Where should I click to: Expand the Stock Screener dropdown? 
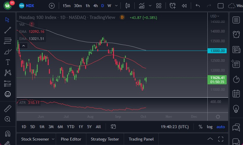point(53,139)
